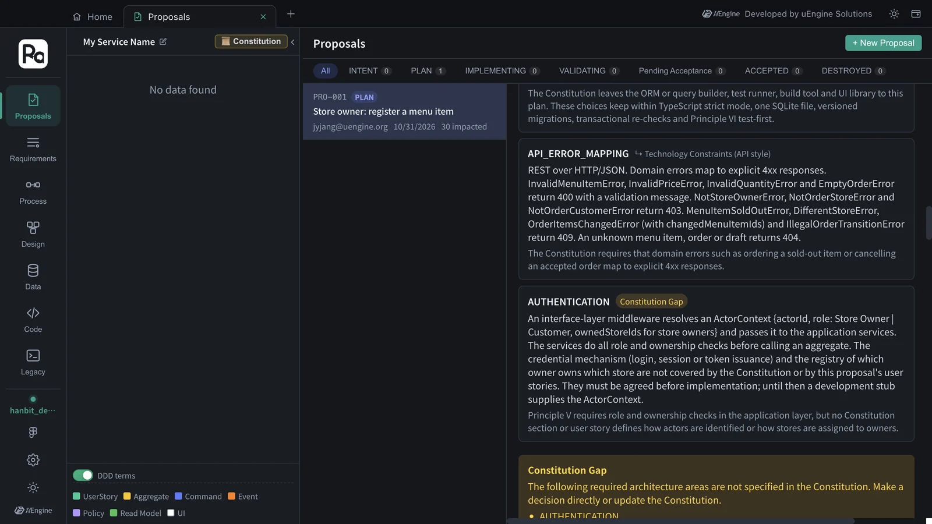
Task: Open the Code section
Action: [33, 319]
